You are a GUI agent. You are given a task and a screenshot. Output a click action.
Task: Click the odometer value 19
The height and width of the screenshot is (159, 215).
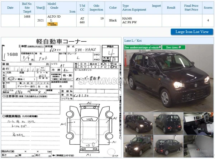click(x=102, y=18)
